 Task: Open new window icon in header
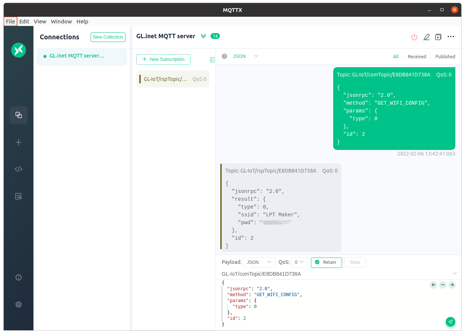(x=438, y=37)
